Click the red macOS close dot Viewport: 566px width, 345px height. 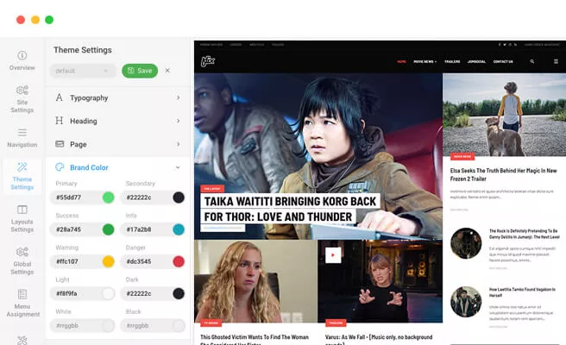point(21,20)
